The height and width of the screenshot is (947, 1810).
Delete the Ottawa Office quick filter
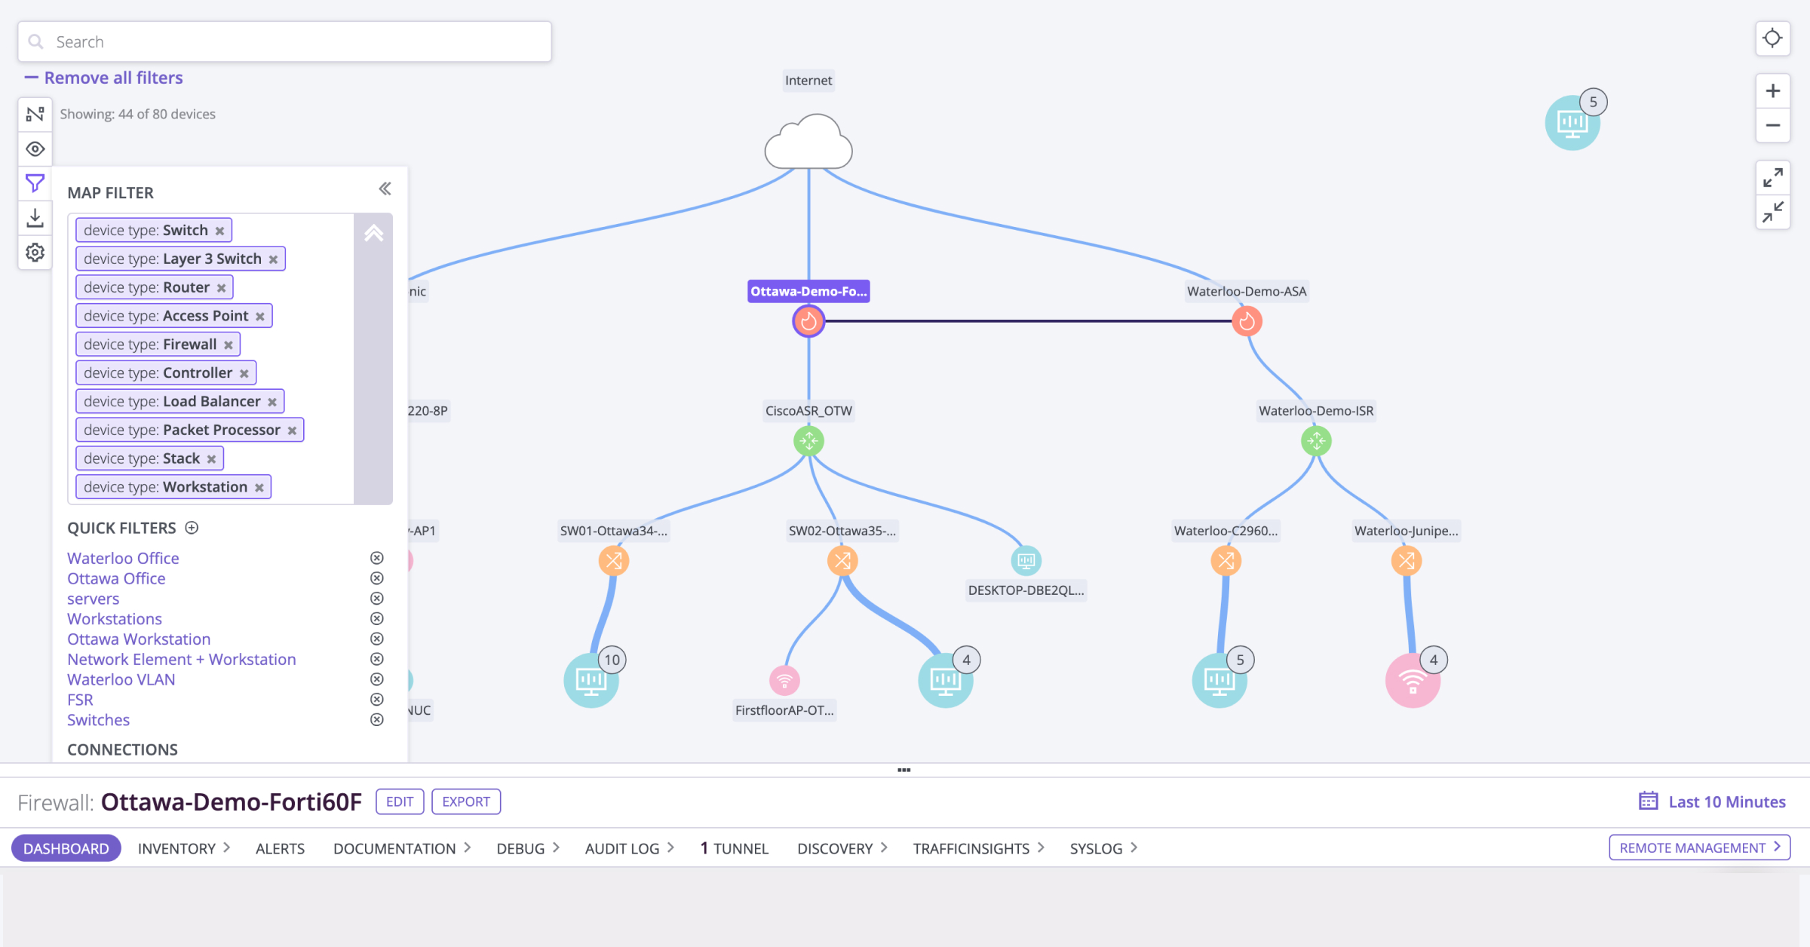[x=377, y=578]
